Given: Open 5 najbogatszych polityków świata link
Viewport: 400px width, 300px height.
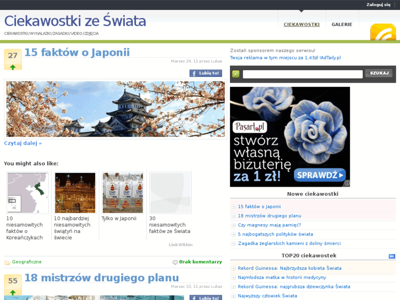Looking at the screenshot, I should [276, 234].
